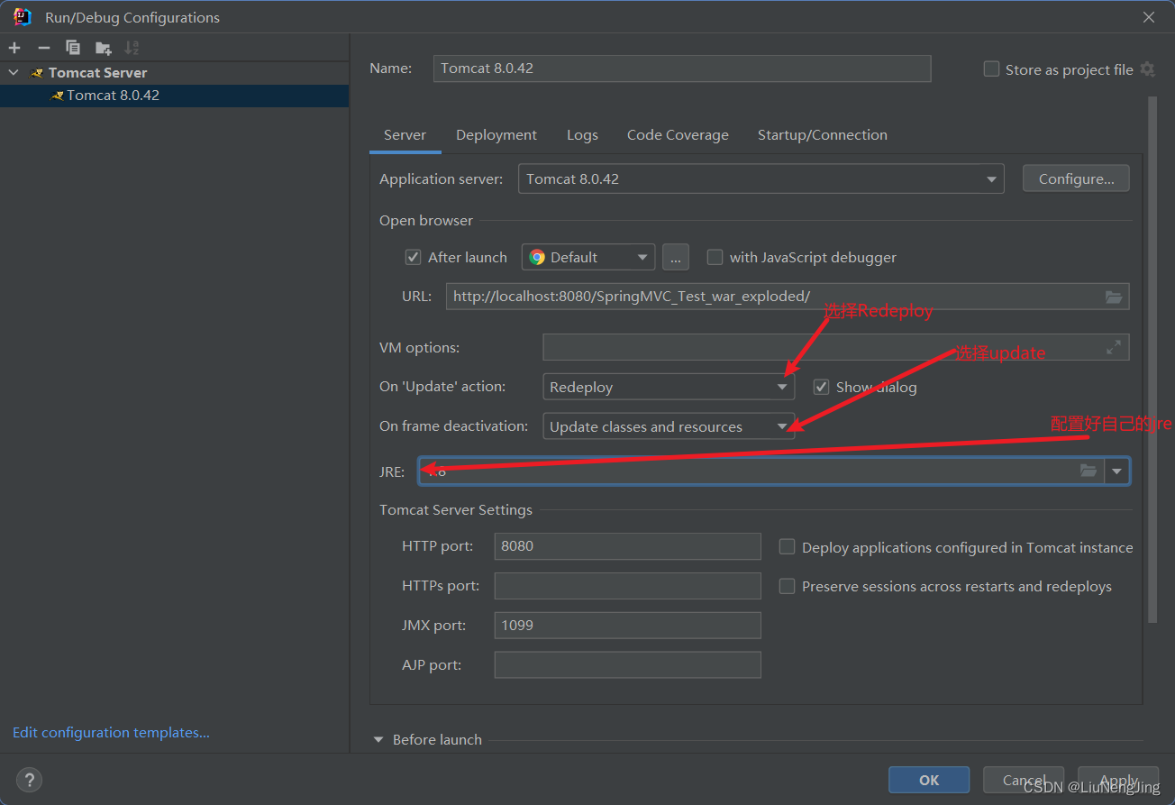Click the Chrome browser icon in dropdown
Screen dimensions: 1175x805
pyautogui.click(x=537, y=257)
